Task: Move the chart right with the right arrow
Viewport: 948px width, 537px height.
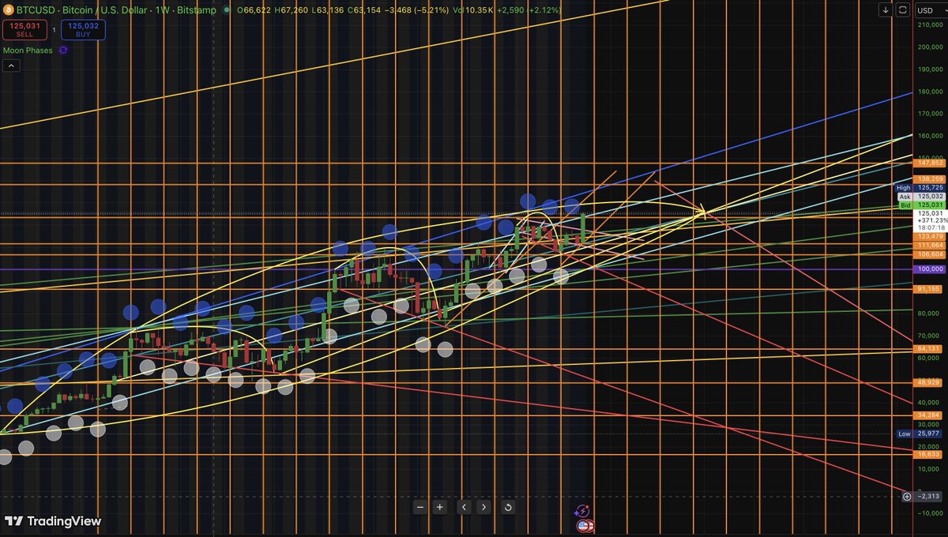Action: [x=484, y=507]
